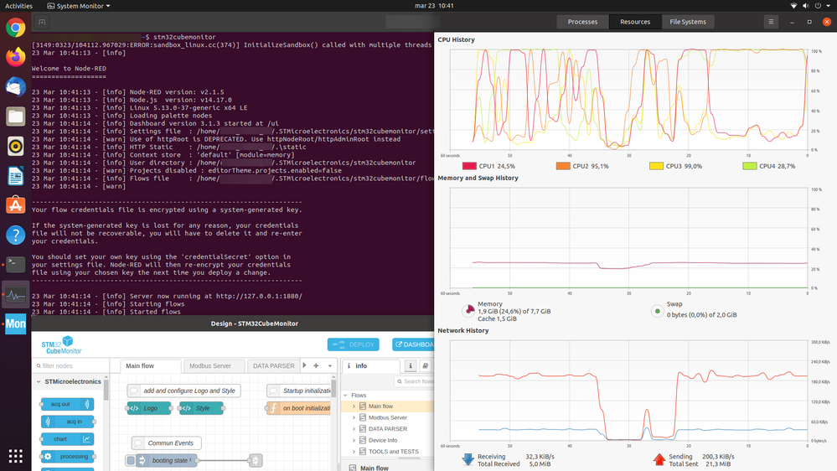Viewport: 837px width, 471px height.
Task: Open Activities overview
Action: [18, 6]
